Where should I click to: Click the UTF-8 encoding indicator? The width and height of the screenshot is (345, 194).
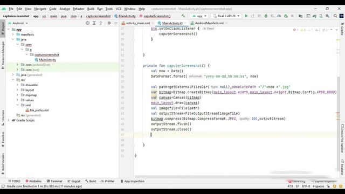pos(306,186)
